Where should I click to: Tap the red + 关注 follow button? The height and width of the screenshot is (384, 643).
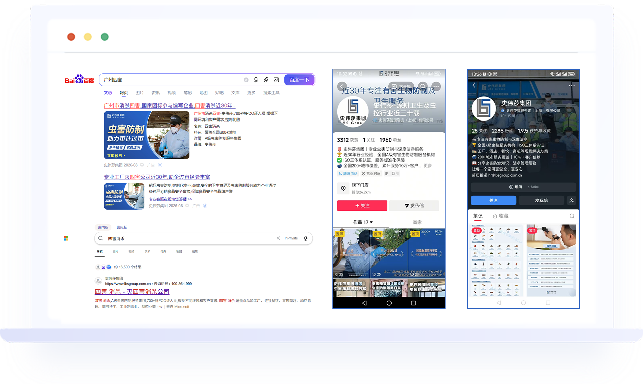[362, 206]
